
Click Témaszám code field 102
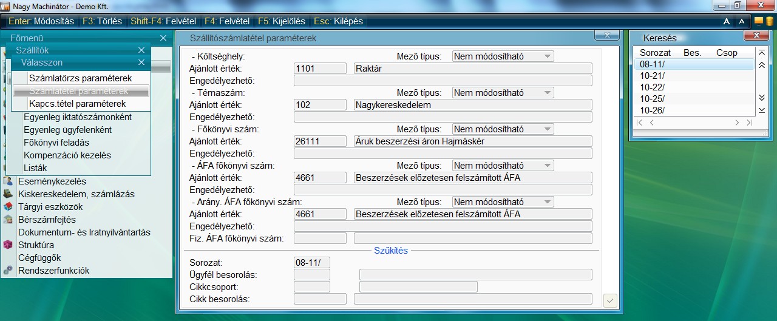coord(320,105)
